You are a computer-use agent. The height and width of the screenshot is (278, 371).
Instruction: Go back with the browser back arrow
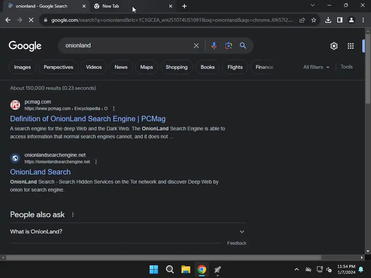(8, 20)
